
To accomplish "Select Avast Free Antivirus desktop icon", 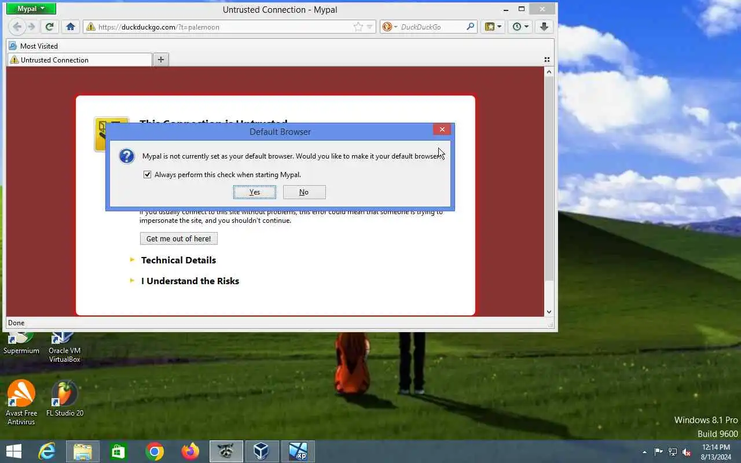I will click(x=21, y=403).
